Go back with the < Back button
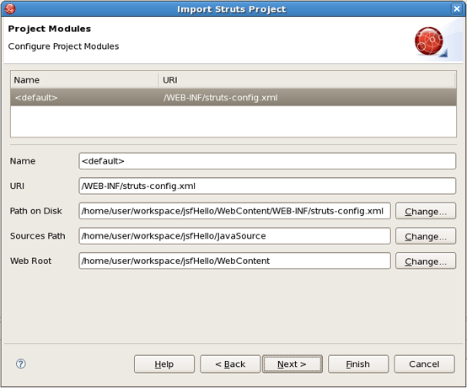 coord(230,364)
